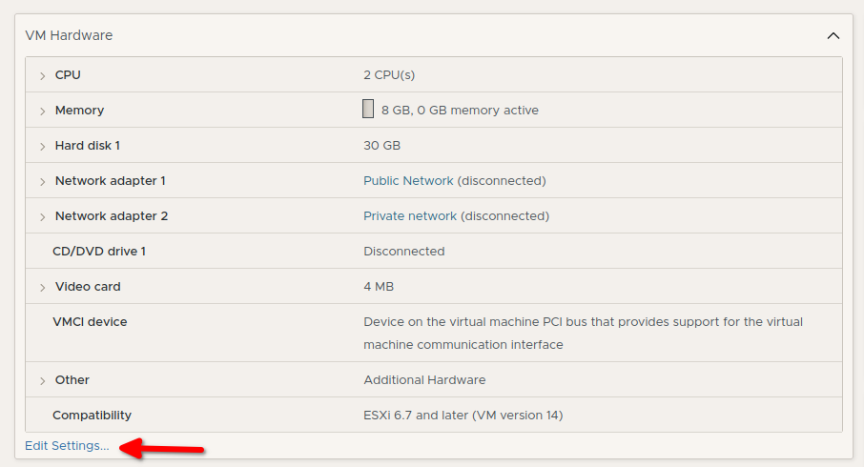864x467 pixels.
Task: Open the Private network link
Action: click(410, 216)
